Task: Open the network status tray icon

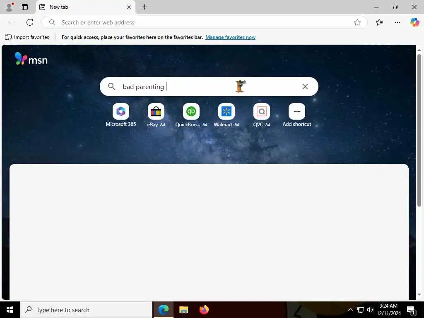Action: coord(361,310)
